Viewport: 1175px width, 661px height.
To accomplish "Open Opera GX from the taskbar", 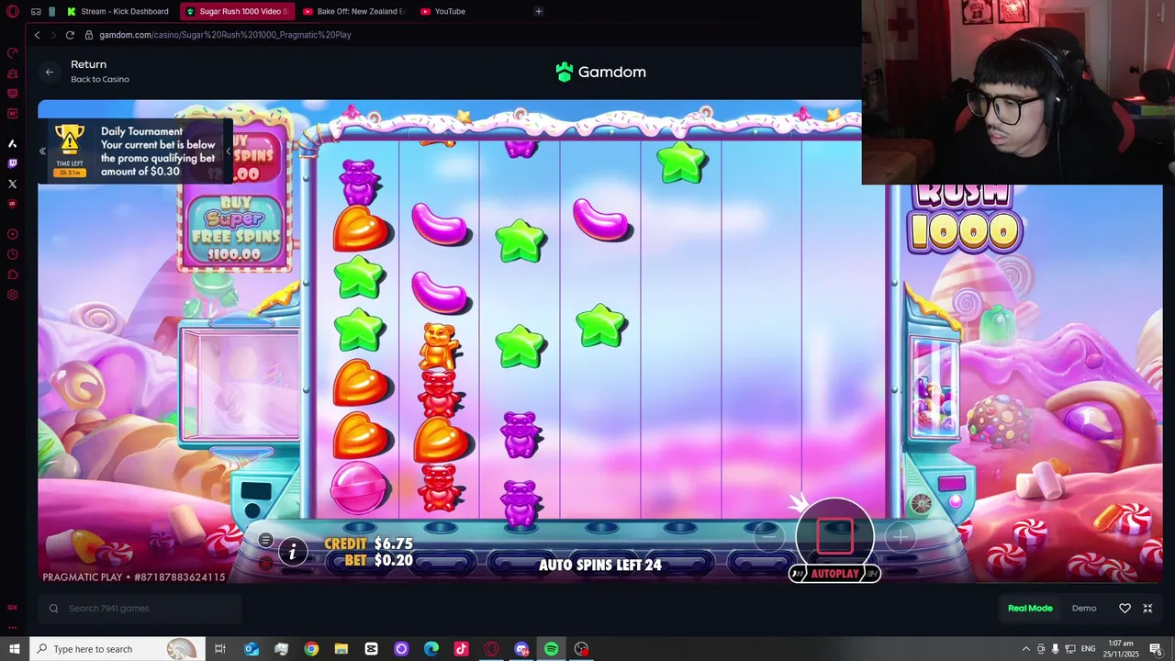I will pyautogui.click(x=491, y=649).
